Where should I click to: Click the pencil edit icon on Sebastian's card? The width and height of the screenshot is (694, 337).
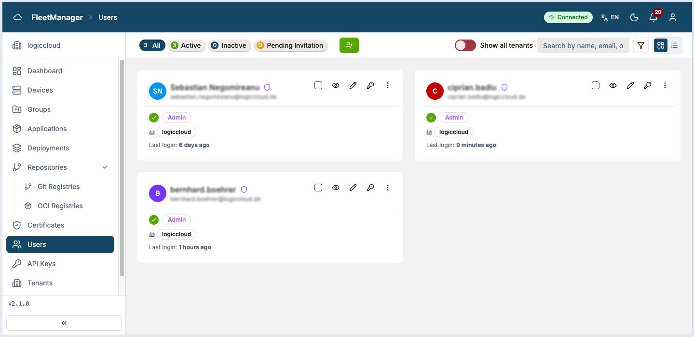(x=353, y=85)
